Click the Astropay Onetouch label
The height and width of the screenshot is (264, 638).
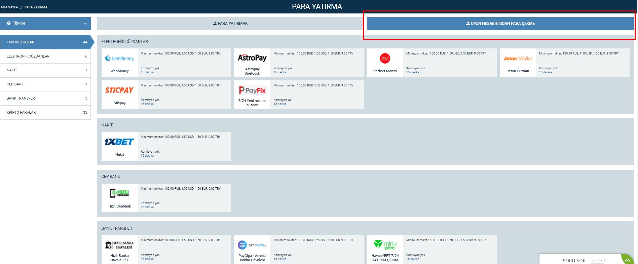click(x=252, y=71)
